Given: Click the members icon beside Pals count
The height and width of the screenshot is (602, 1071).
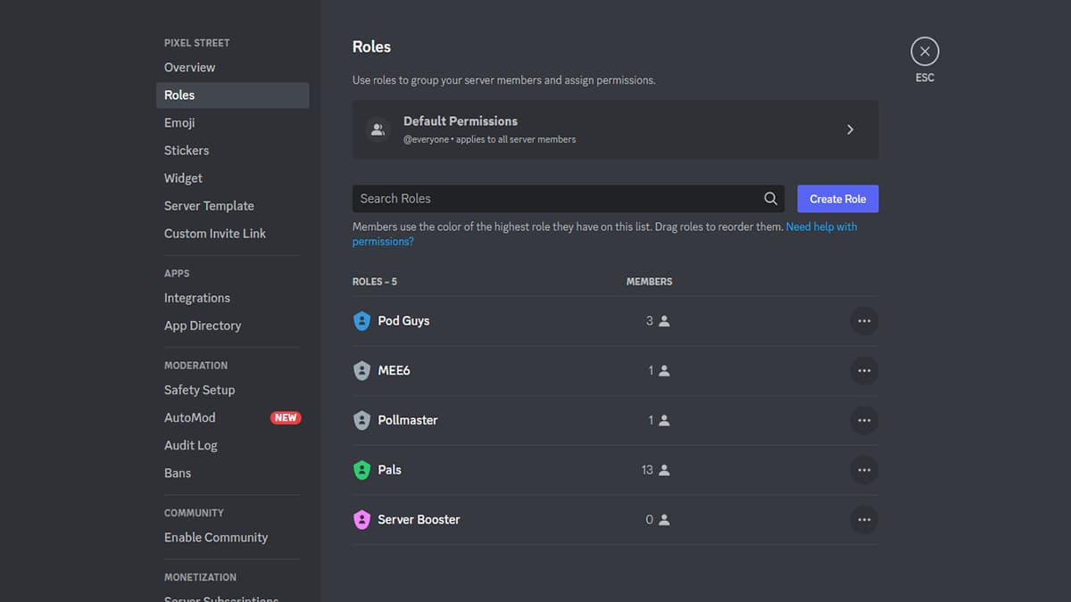Looking at the screenshot, I should coord(664,470).
